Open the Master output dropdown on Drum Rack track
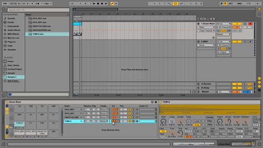Image resolution: width=263 pixels, height=148 pixels. [224, 34]
